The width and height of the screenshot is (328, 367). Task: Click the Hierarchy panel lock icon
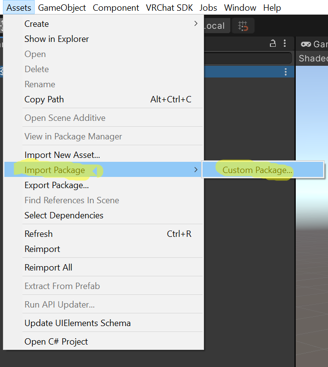coord(273,44)
